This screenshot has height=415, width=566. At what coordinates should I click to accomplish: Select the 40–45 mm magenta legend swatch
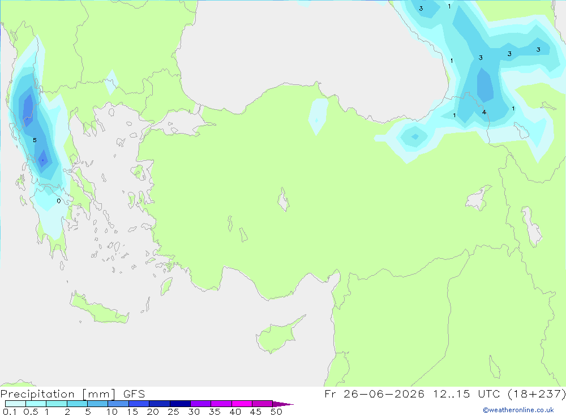click(242, 404)
